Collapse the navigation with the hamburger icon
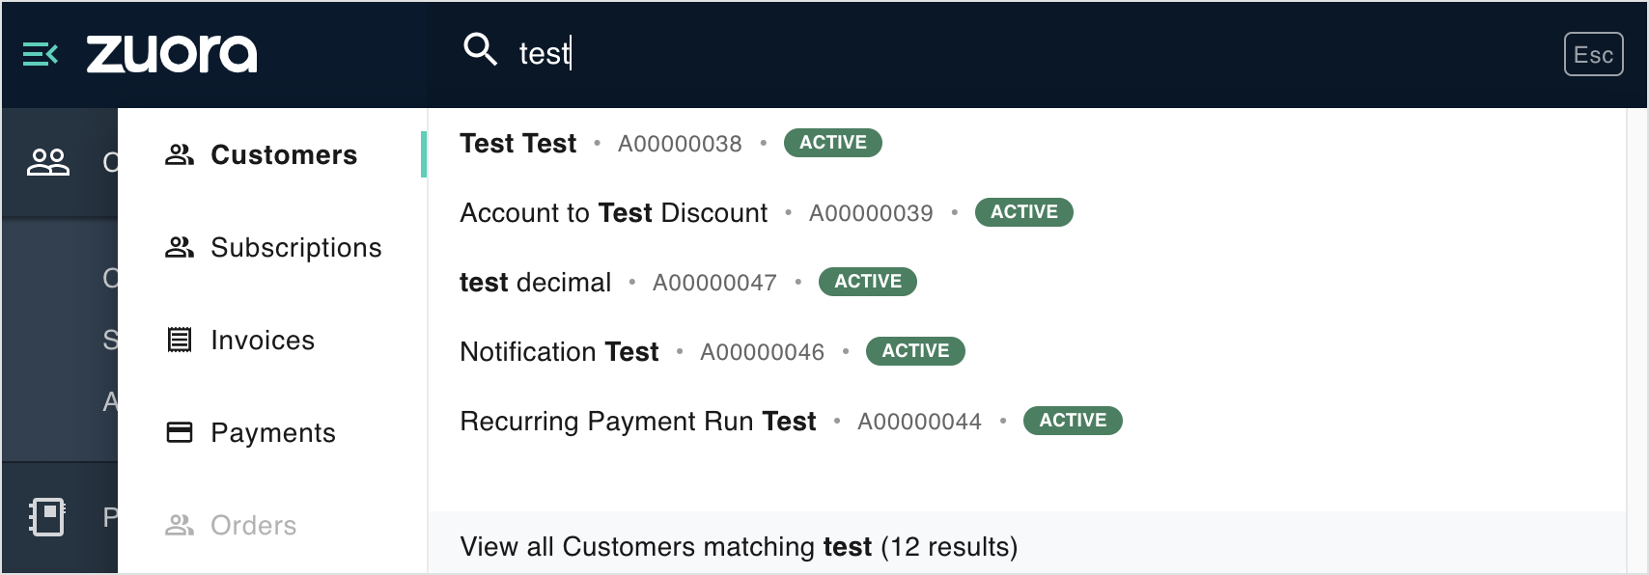The width and height of the screenshot is (1649, 575). (x=40, y=54)
